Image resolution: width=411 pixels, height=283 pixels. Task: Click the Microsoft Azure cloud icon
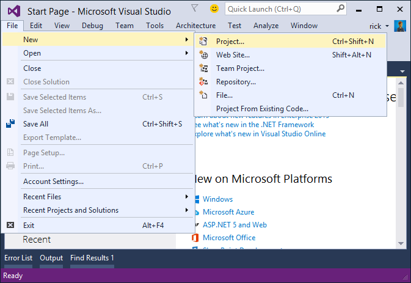(x=197, y=212)
